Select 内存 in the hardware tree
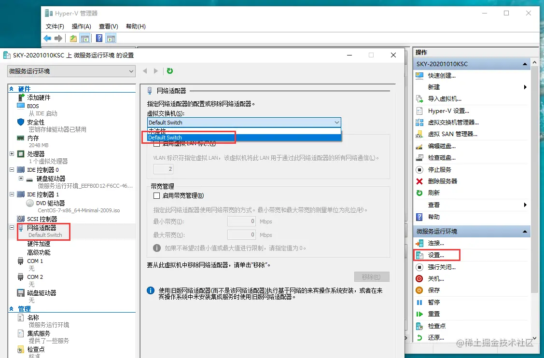Viewport: 544px width, 358px height. tap(33, 138)
